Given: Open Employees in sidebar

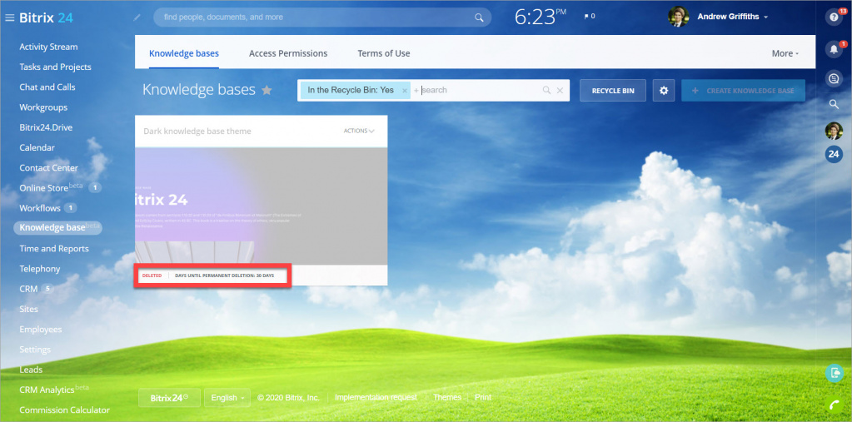Looking at the screenshot, I should pyautogui.click(x=41, y=330).
